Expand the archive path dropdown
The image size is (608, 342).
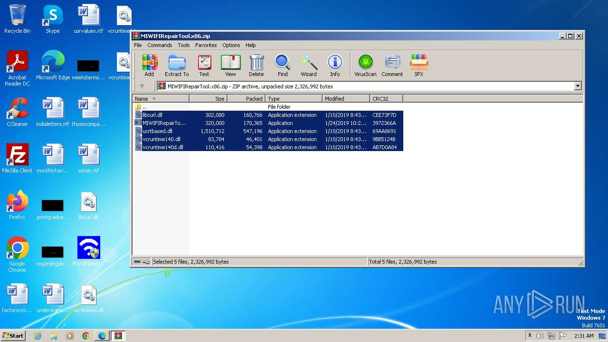[x=578, y=86]
